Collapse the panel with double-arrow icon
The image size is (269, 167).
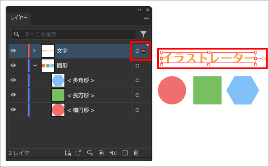[140, 10]
